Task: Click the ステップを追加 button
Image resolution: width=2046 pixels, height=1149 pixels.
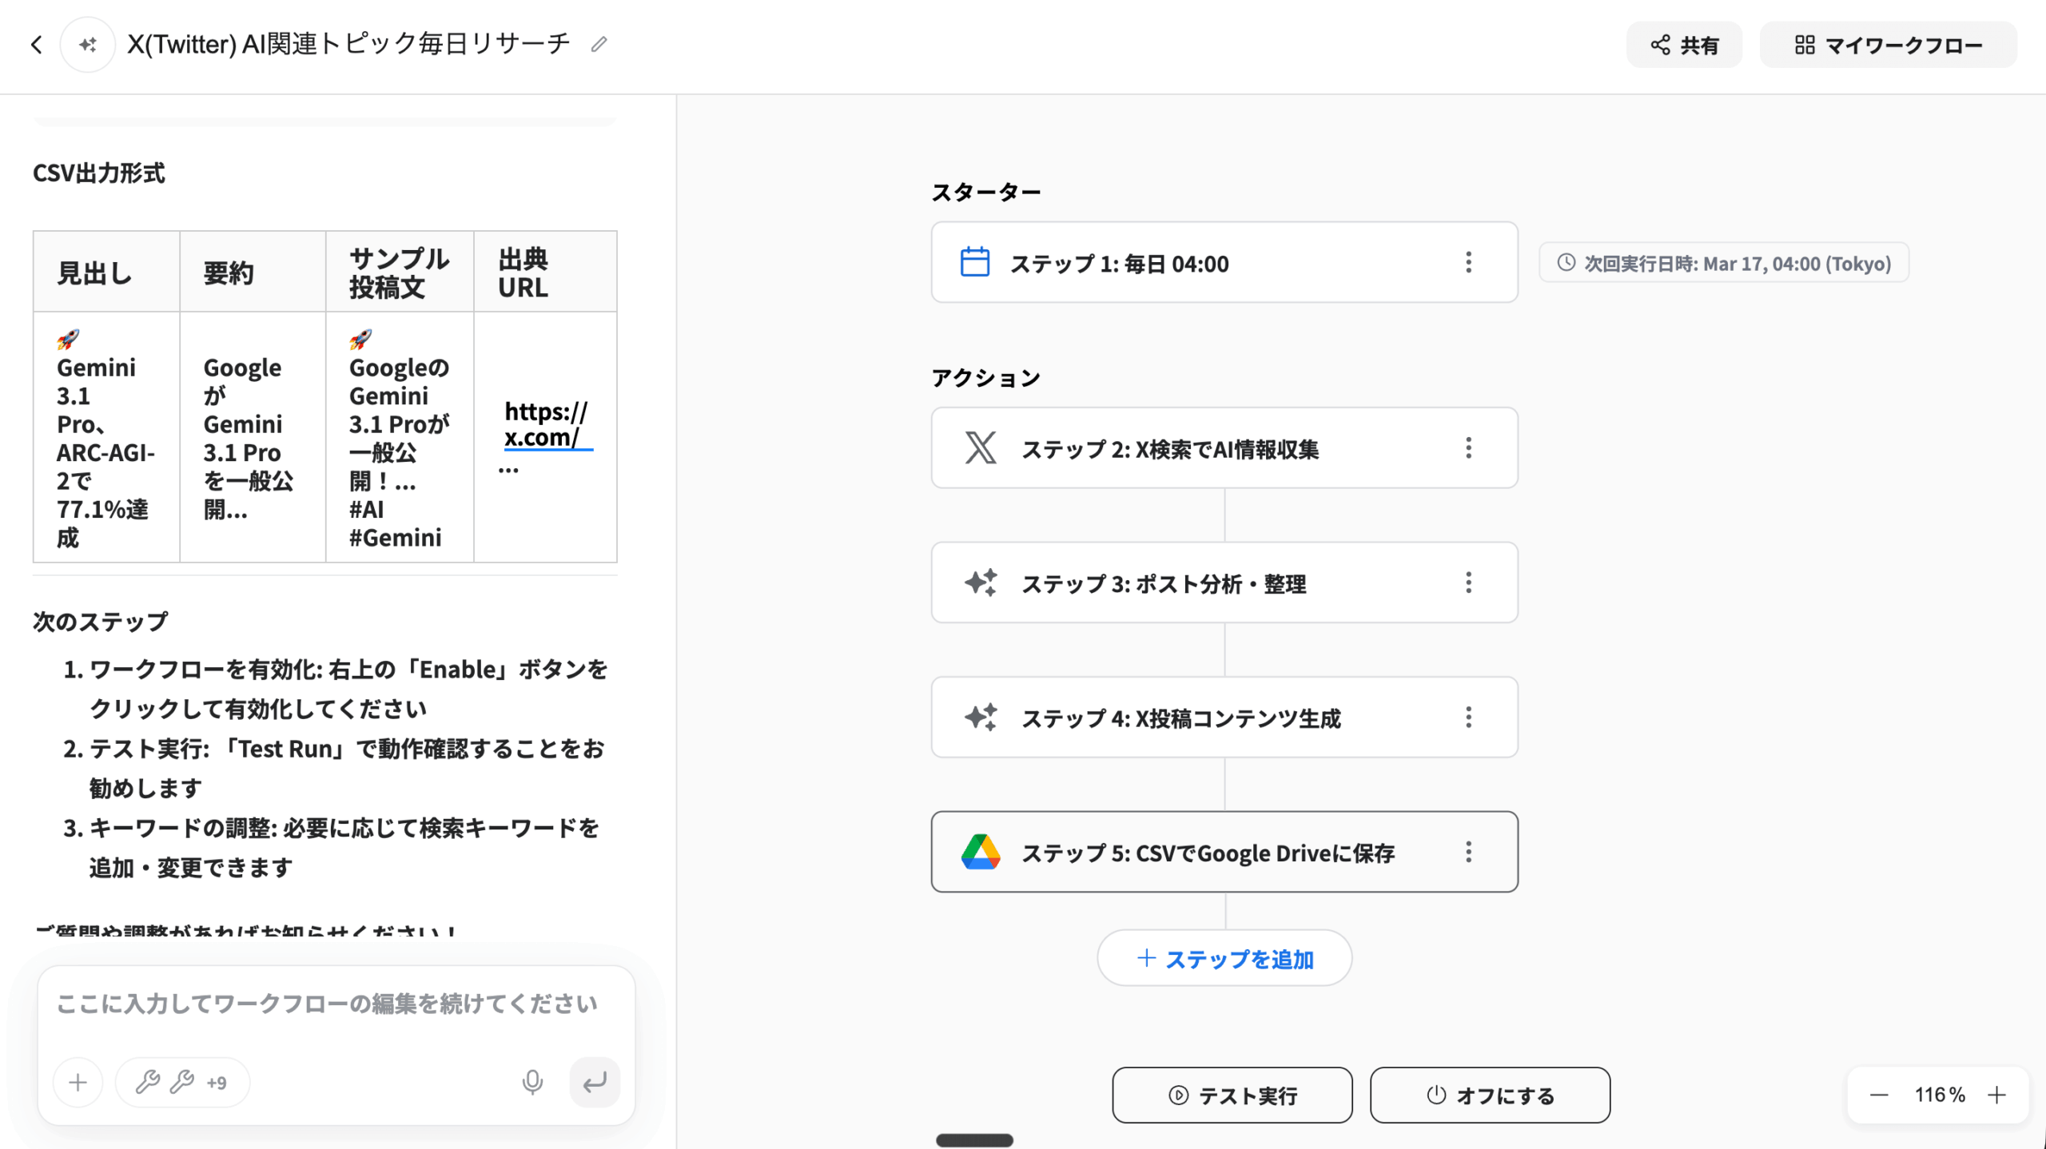Action: 1224,958
